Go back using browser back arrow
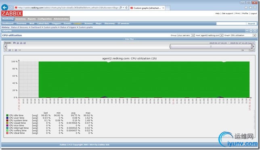 (x=5, y=7)
